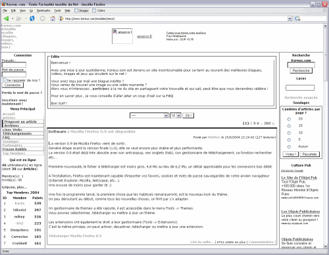Click the vertical page scrollbar thumb
This screenshot has width=329, height=255.
(x=326, y=55)
